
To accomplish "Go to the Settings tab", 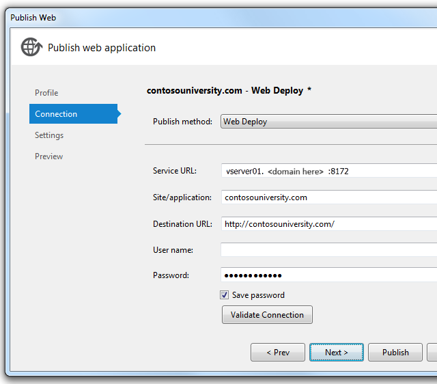I will point(49,135).
